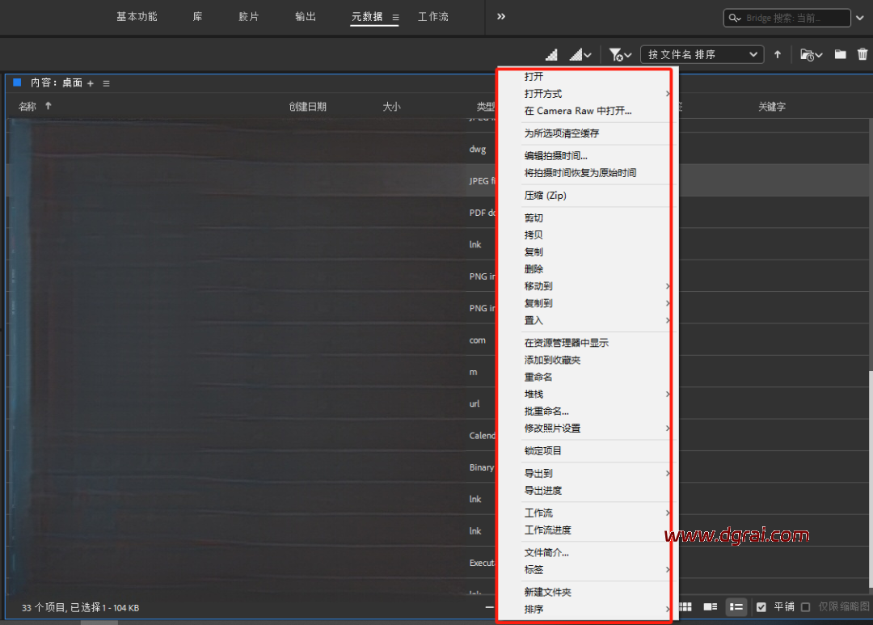This screenshot has height=625, width=873.
Task: Click the thumbnail quality icon in toolbar
Action: click(x=551, y=55)
